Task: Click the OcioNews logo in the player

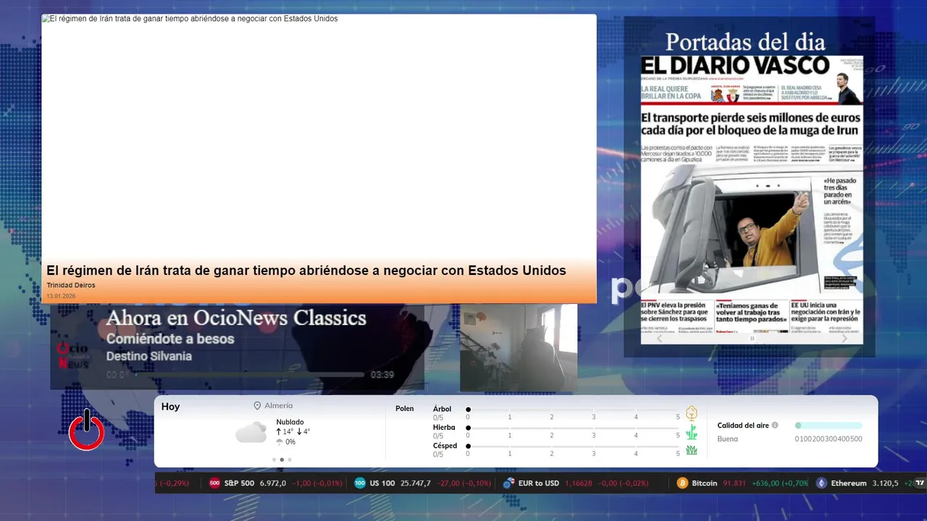Action: 72,355
